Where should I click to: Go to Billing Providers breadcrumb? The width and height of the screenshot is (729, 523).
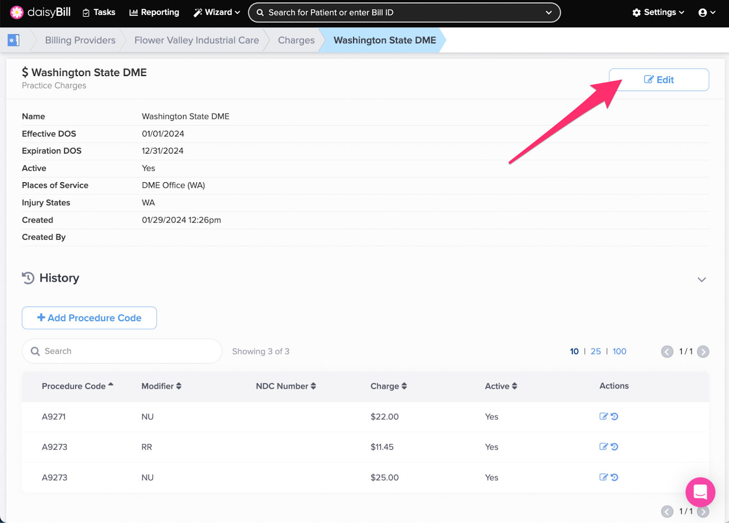(80, 40)
